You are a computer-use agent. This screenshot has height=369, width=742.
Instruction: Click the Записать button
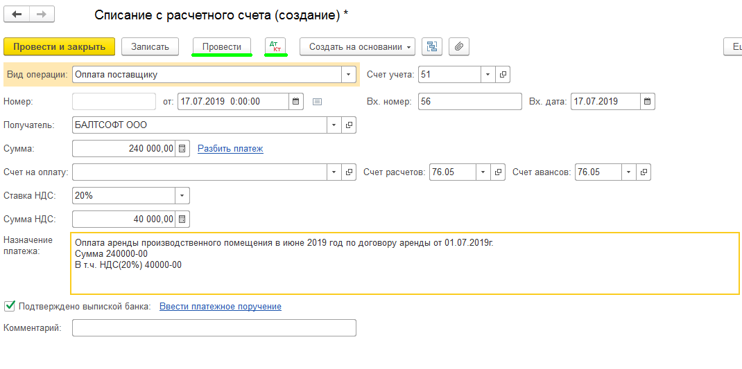pos(150,46)
